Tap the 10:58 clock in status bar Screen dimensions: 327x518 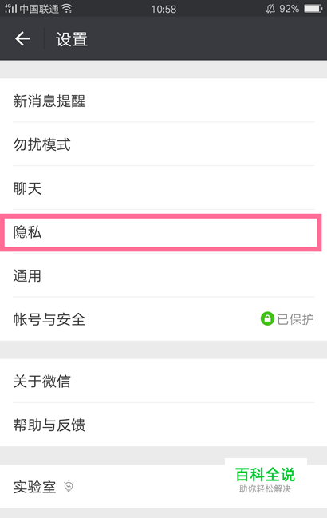pyautogui.click(x=163, y=9)
